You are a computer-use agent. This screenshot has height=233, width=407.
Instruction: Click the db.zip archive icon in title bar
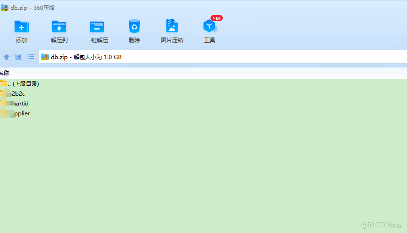pyautogui.click(x=5, y=8)
